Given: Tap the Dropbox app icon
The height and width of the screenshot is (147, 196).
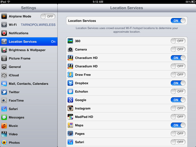Looking at the screenshot, I should (70, 83).
